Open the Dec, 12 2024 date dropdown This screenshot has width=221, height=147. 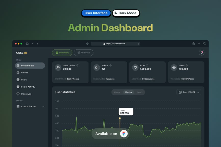click(189, 92)
